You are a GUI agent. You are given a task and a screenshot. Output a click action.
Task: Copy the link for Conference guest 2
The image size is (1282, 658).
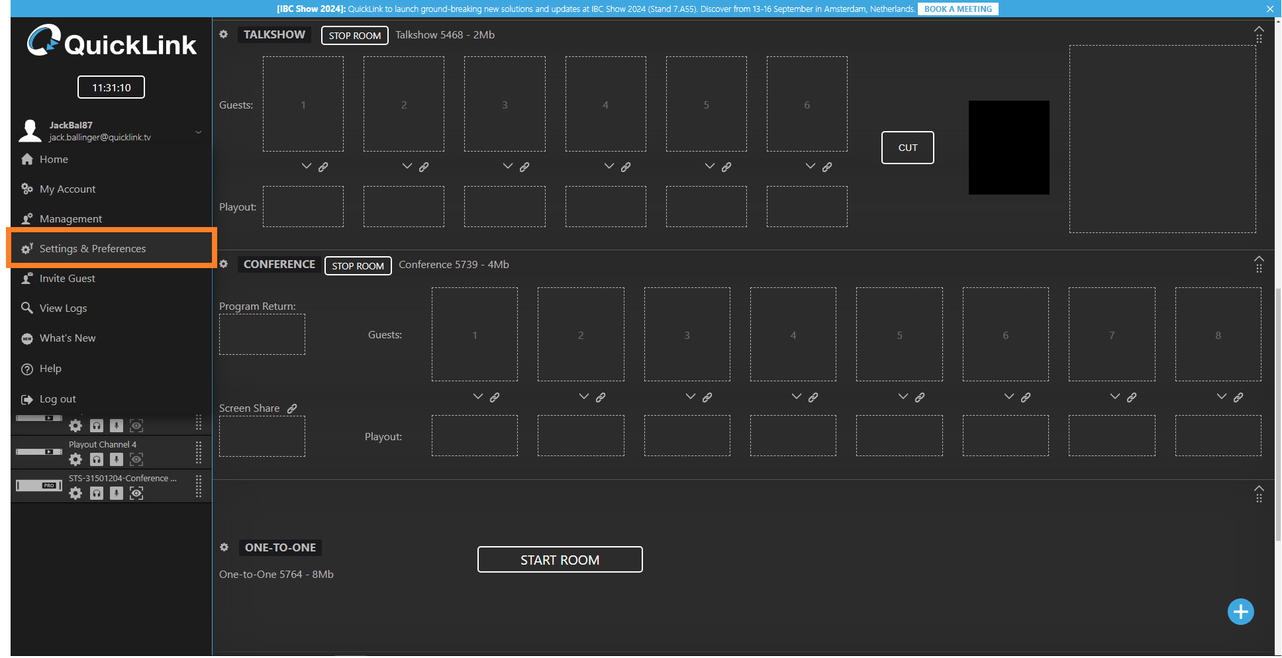click(x=601, y=397)
